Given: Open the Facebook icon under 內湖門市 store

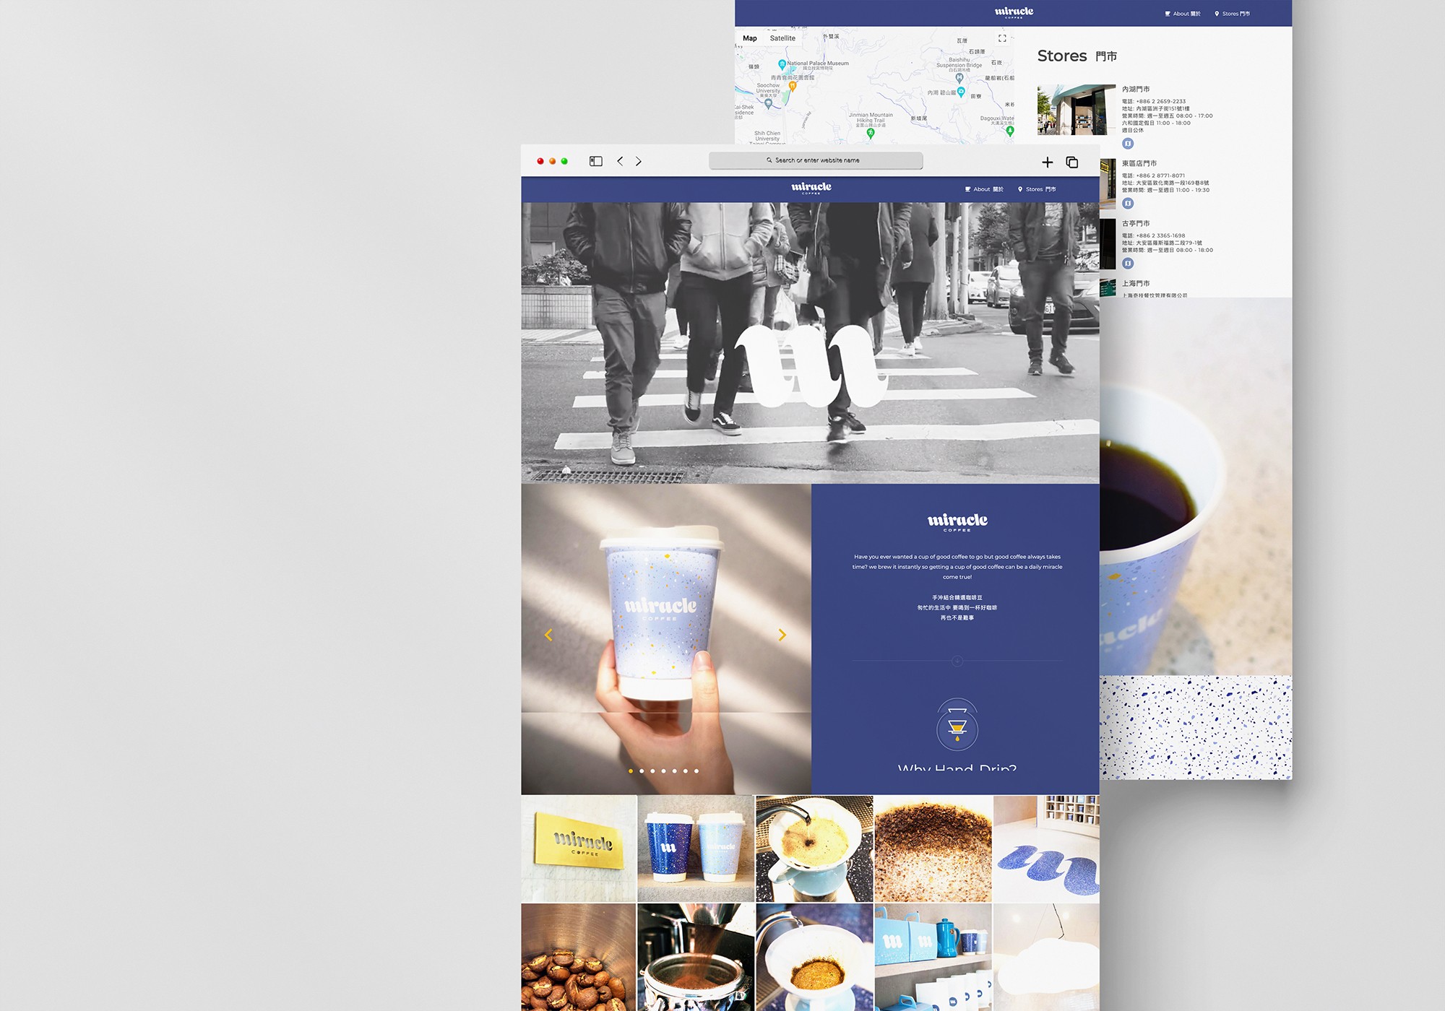Looking at the screenshot, I should click(1129, 143).
